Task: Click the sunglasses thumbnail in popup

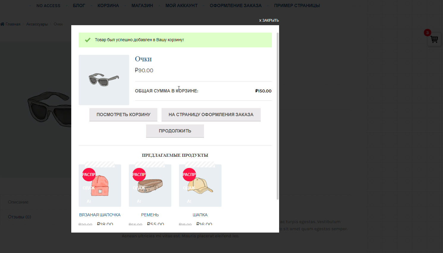Action: [x=104, y=80]
